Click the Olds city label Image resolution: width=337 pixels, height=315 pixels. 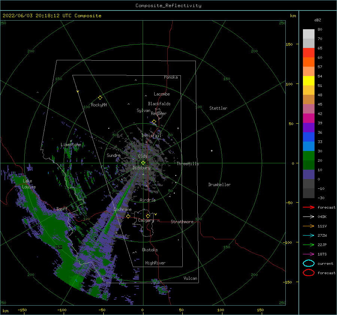143,156
